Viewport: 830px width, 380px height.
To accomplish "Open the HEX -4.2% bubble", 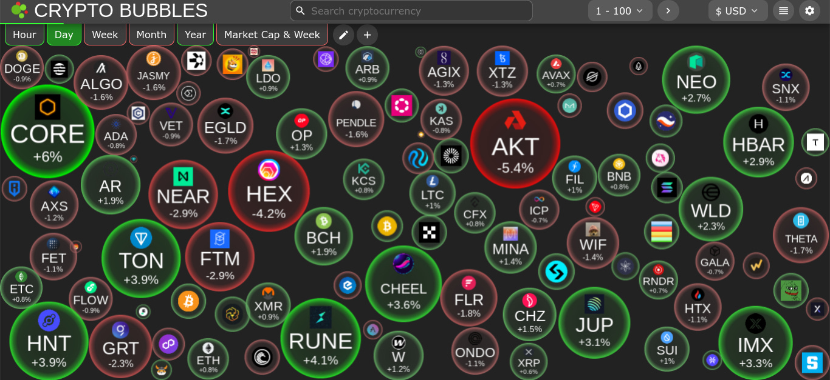I will (x=269, y=191).
